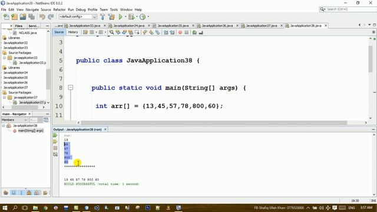Open the Tools menu
The width and height of the screenshot is (377, 212).
click(x=114, y=9)
